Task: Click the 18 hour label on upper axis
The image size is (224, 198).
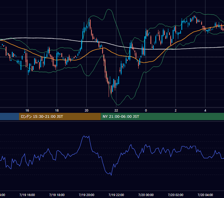Action: coord(57,111)
